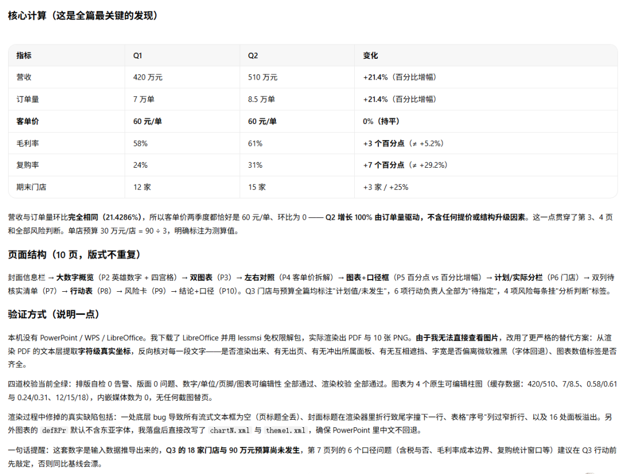
Task: Click the text 风险卡（P9）
Action: coord(147,291)
